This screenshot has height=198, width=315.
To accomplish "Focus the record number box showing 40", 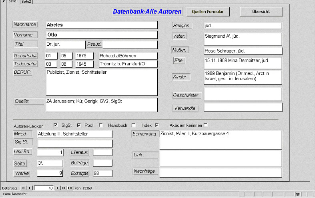I will pos(44,188).
